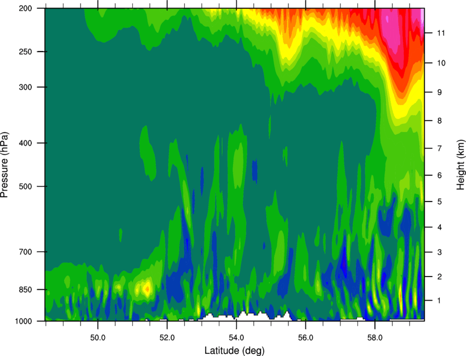466x356 pixels.
Task: Select the 500 pressure tick label
Action: [25, 186]
